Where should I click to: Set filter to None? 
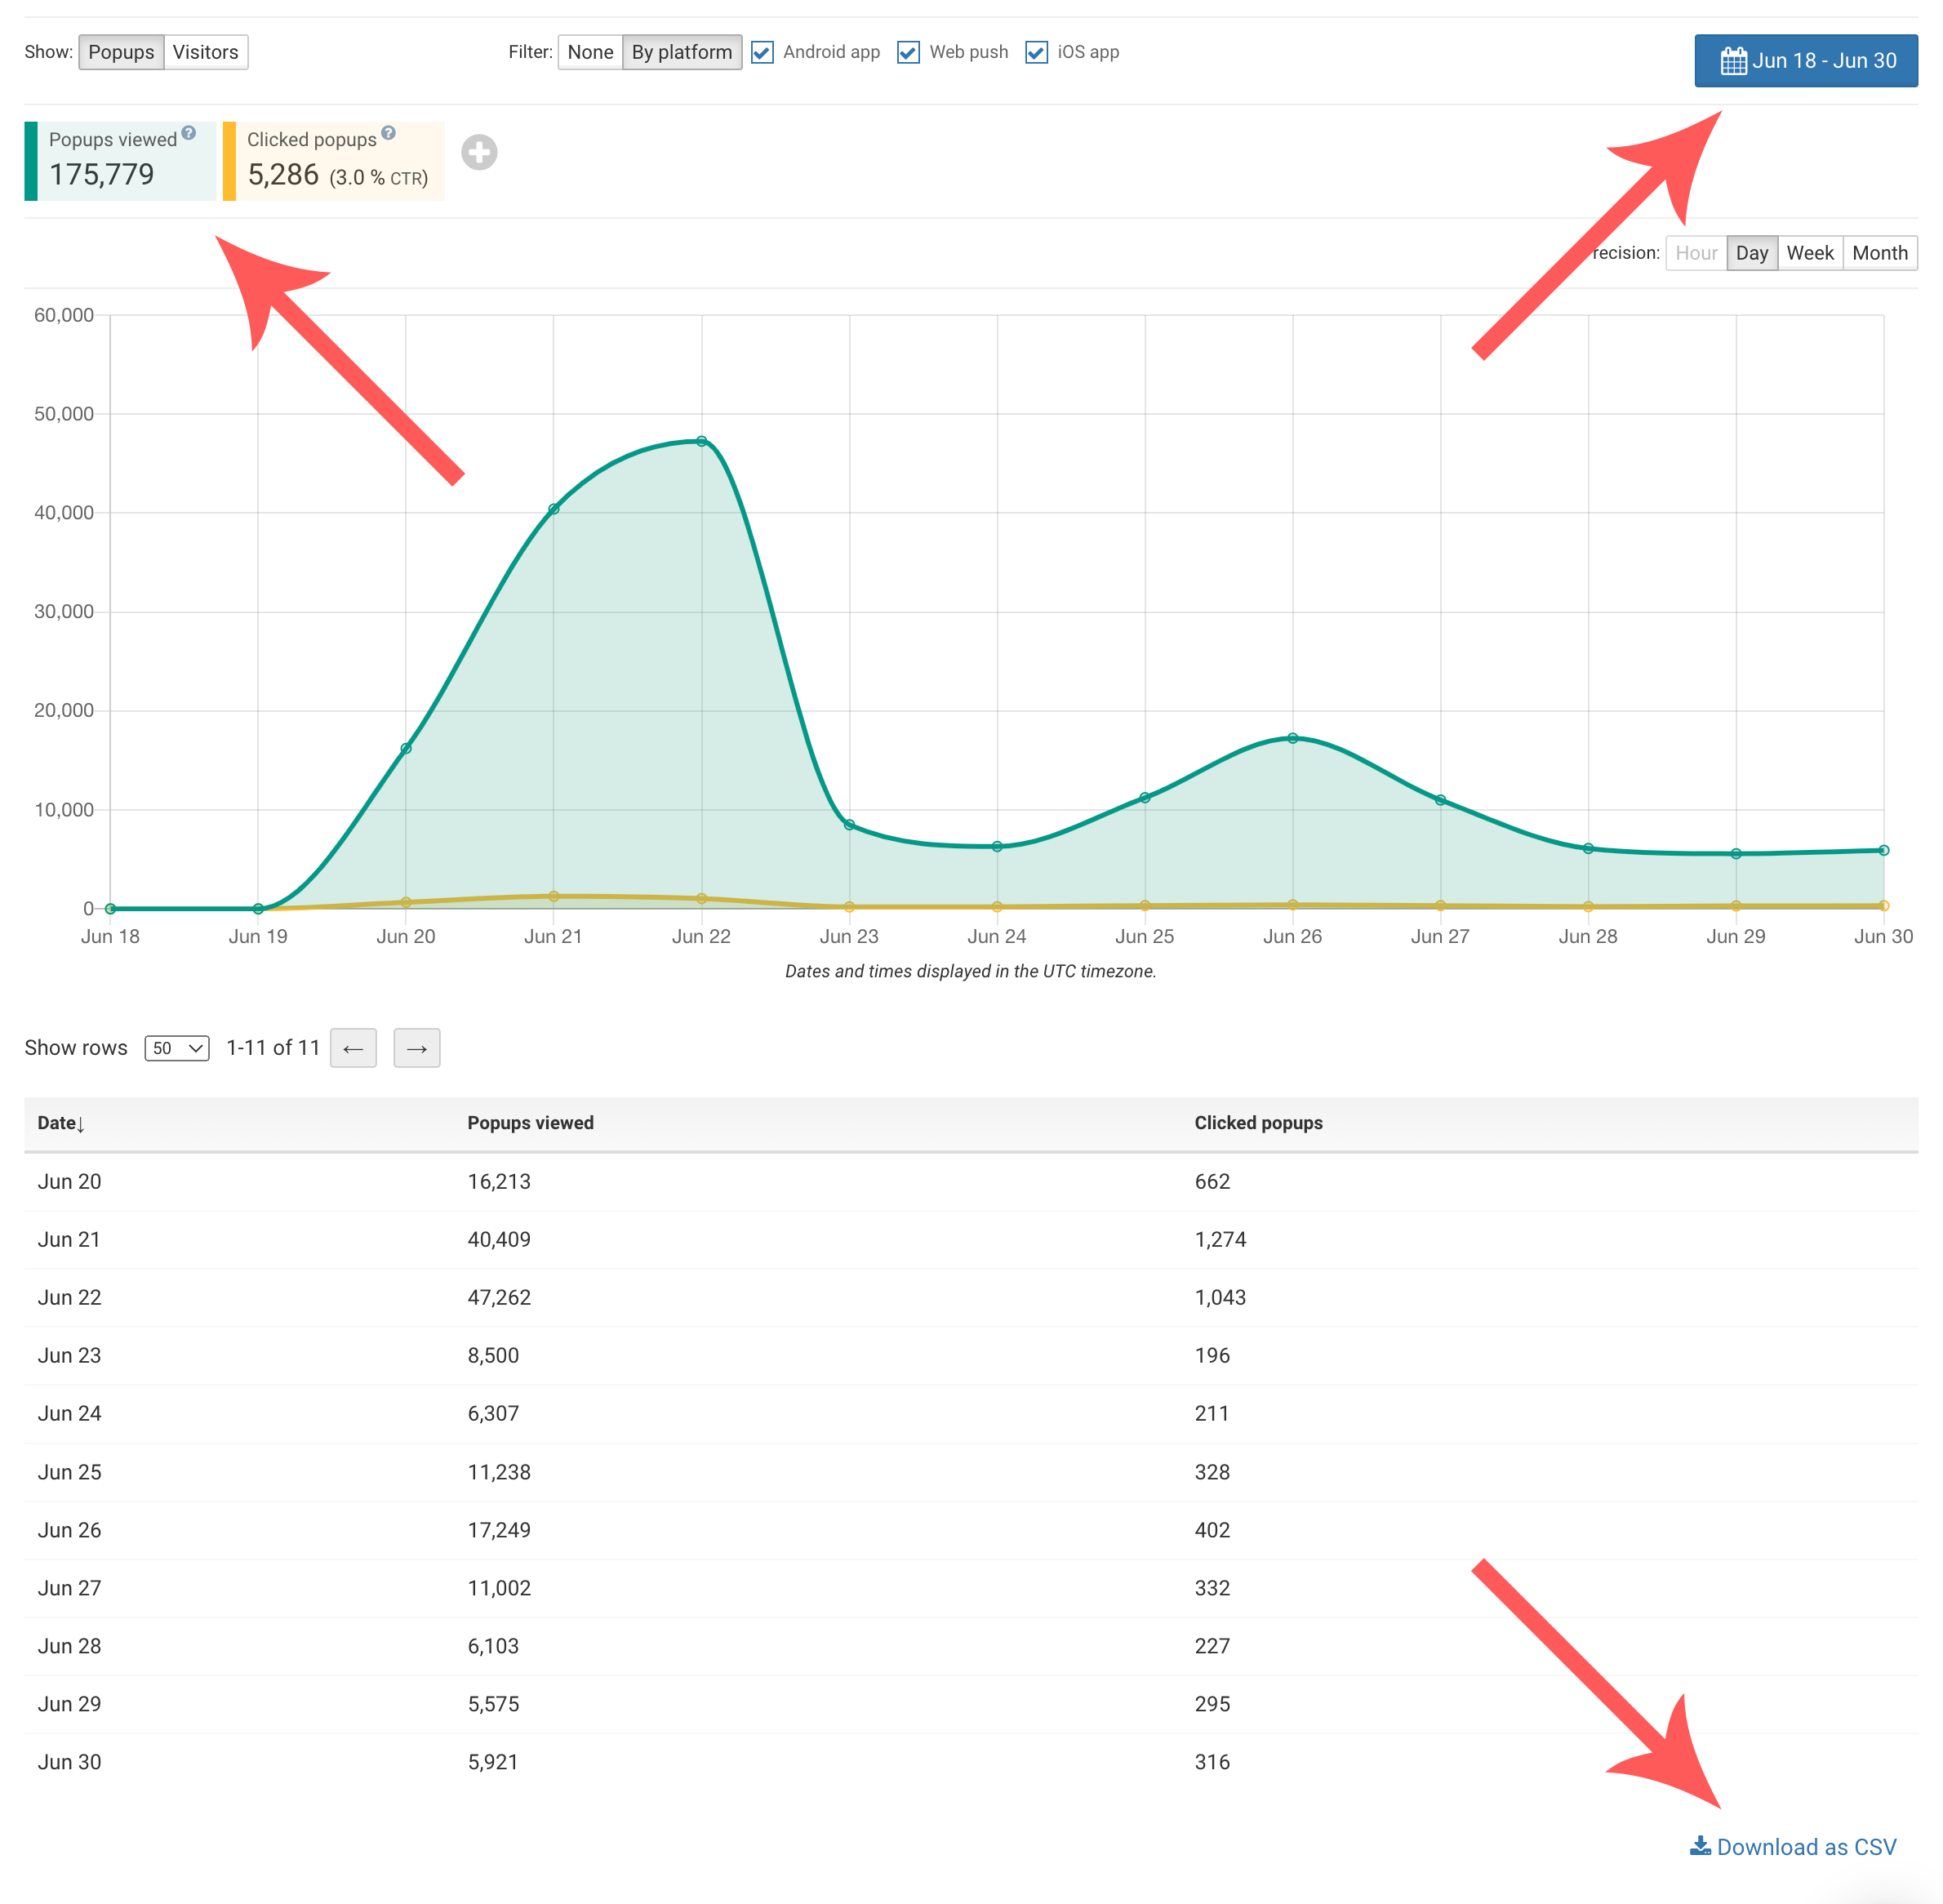coord(590,52)
